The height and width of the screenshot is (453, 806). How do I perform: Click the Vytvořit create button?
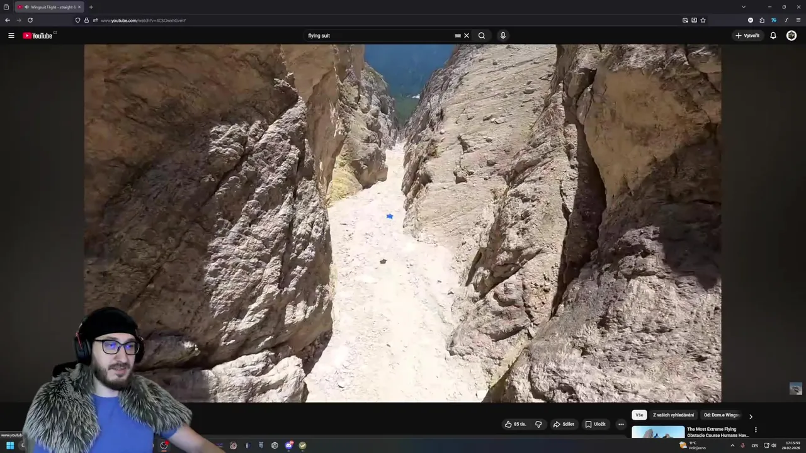(747, 36)
